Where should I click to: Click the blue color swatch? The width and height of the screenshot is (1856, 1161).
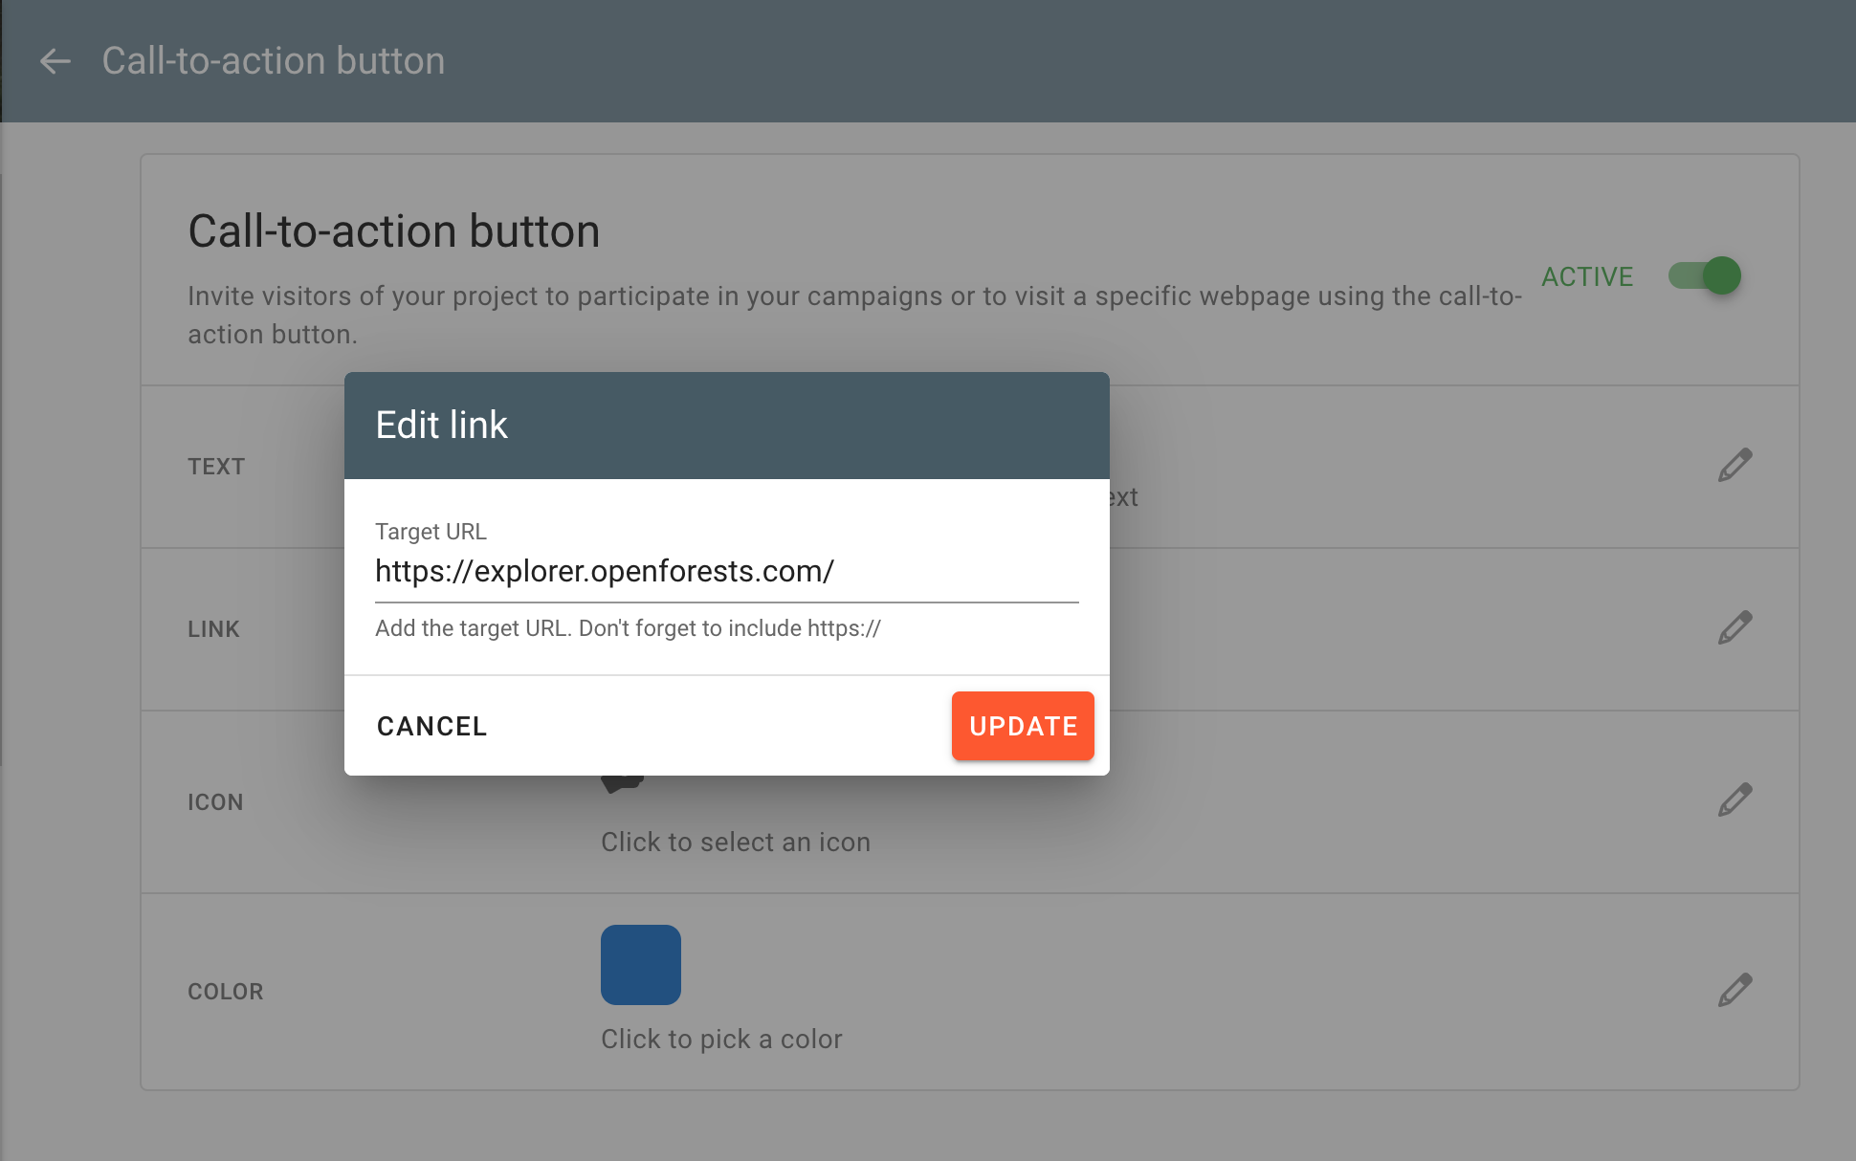(640, 965)
